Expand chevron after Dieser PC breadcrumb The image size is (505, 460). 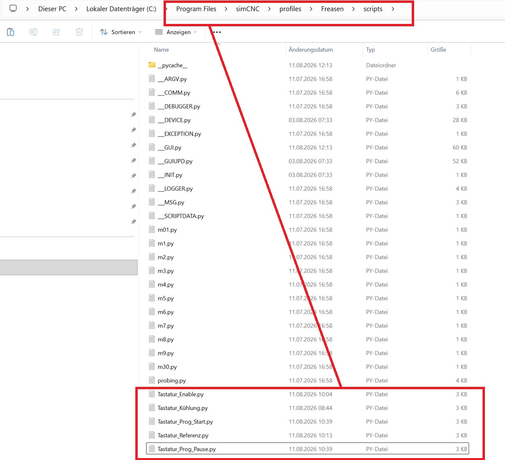coord(76,9)
